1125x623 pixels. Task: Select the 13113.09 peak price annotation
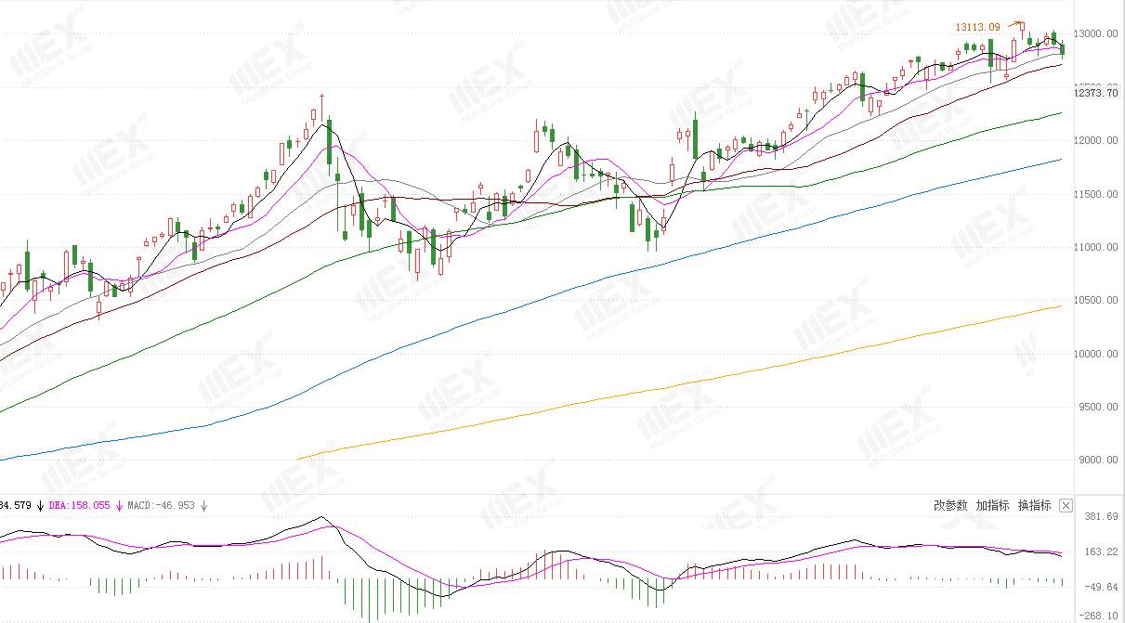(977, 28)
